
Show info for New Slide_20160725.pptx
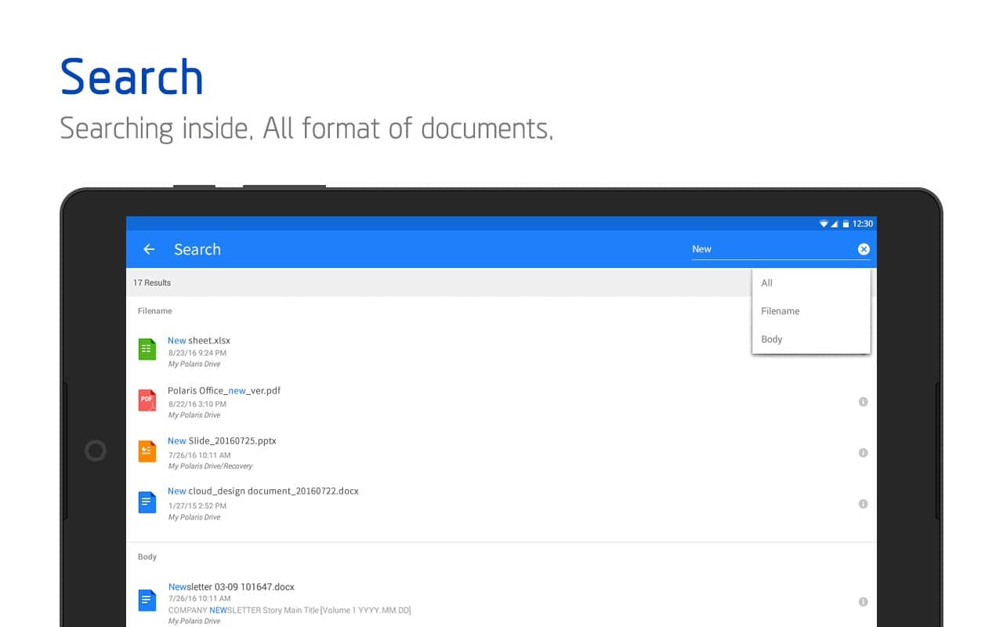coord(863,453)
